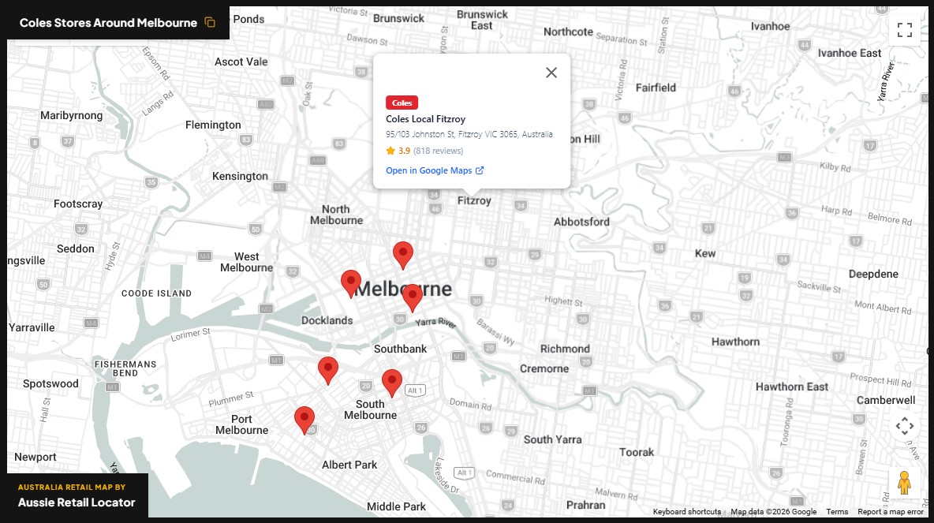This screenshot has height=523, width=934.
Task: Click the Street View pegman icon
Action: [904, 483]
